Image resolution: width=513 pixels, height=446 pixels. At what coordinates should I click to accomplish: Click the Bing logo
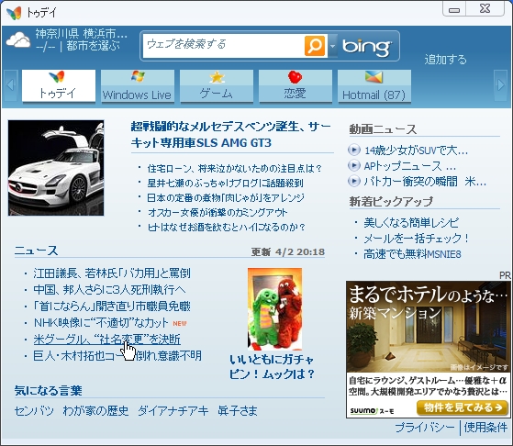point(367,47)
